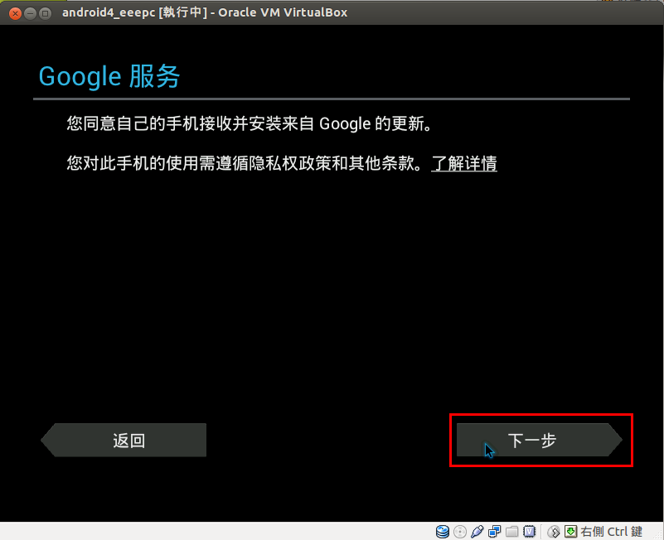The width and height of the screenshot is (664, 540).
Task: Open the 了解详情 learn more link
Action: pyautogui.click(x=464, y=163)
